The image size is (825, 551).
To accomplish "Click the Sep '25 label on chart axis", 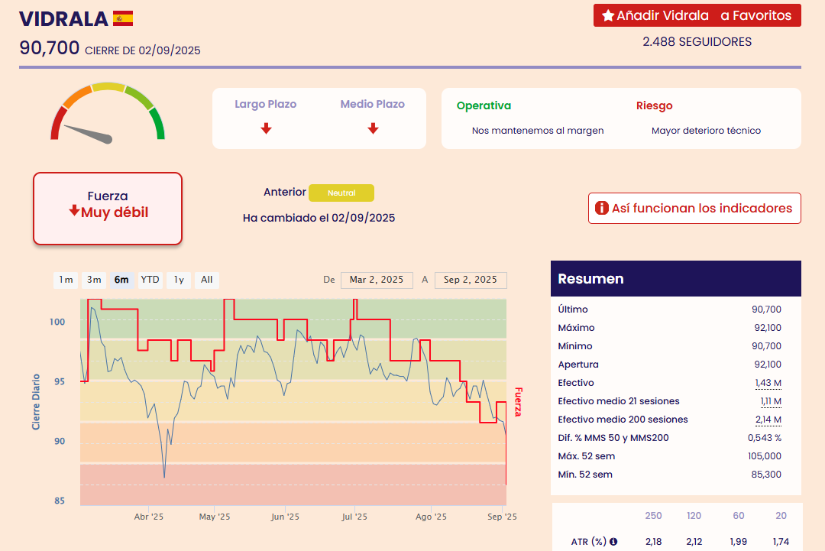I will 502,517.
